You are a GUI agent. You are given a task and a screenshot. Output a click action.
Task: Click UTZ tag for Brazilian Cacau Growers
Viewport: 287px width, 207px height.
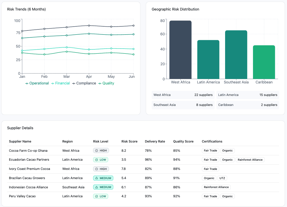click(x=222, y=178)
